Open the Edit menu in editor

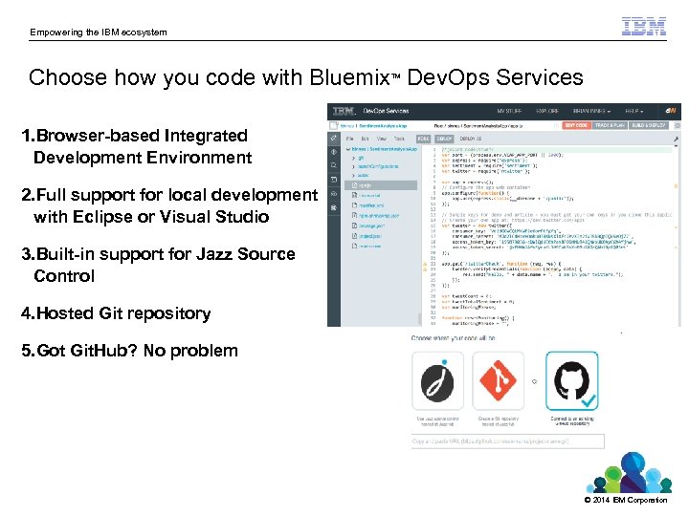tap(365, 139)
